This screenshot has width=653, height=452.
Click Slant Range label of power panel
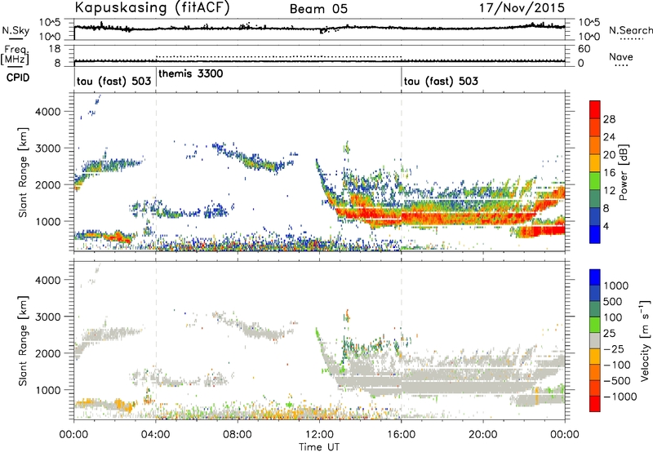(23, 172)
